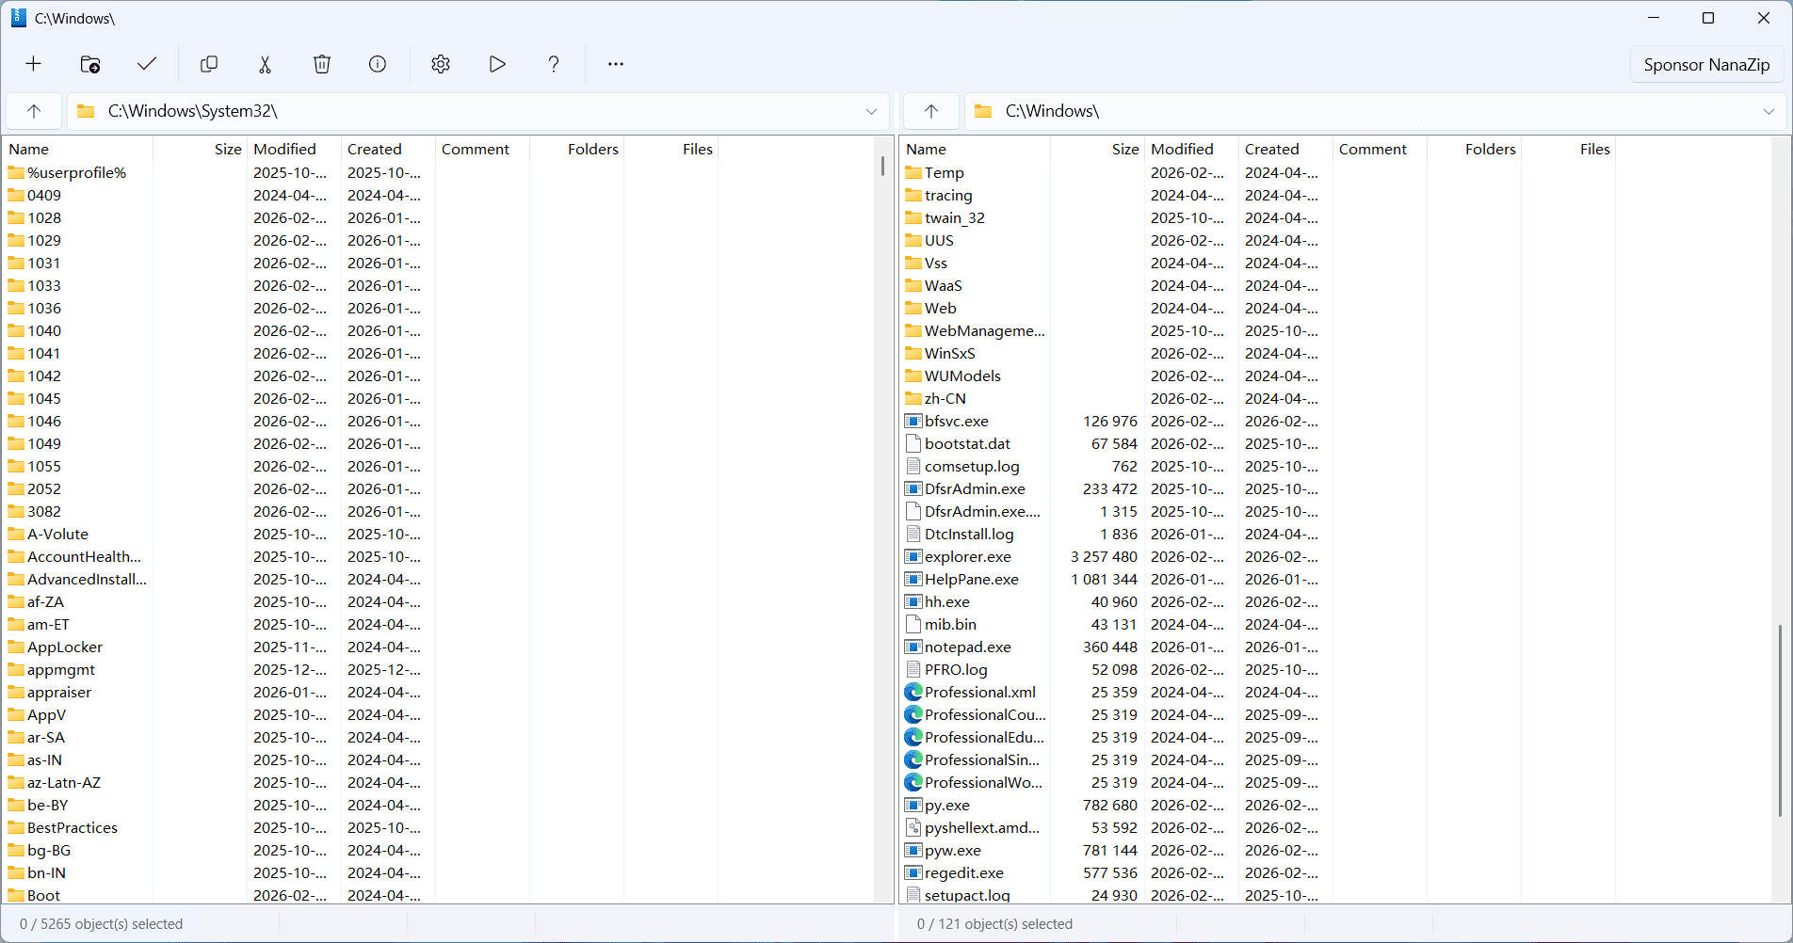Image resolution: width=1793 pixels, height=943 pixels.
Task: Click the Sponsor NanaZip button
Action: click(x=1706, y=64)
